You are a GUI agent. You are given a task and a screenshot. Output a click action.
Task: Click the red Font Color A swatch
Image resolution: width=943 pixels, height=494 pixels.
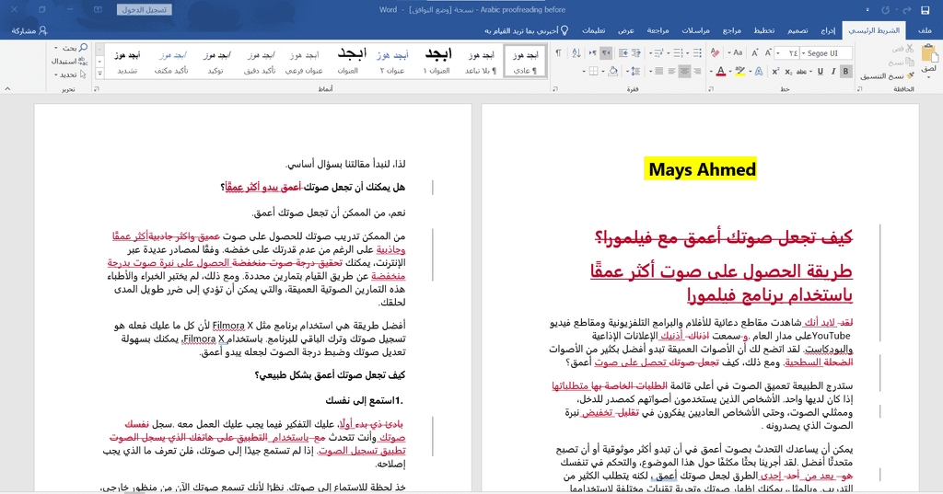tap(720, 72)
